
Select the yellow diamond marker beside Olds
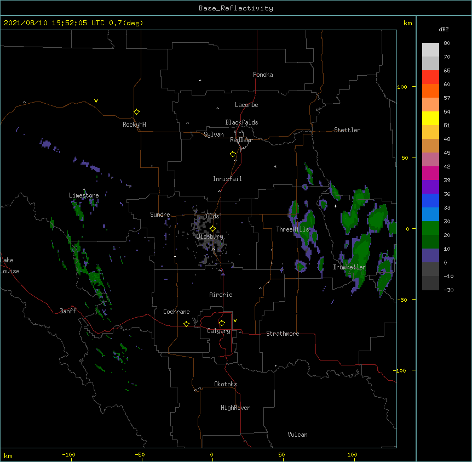(212, 228)
